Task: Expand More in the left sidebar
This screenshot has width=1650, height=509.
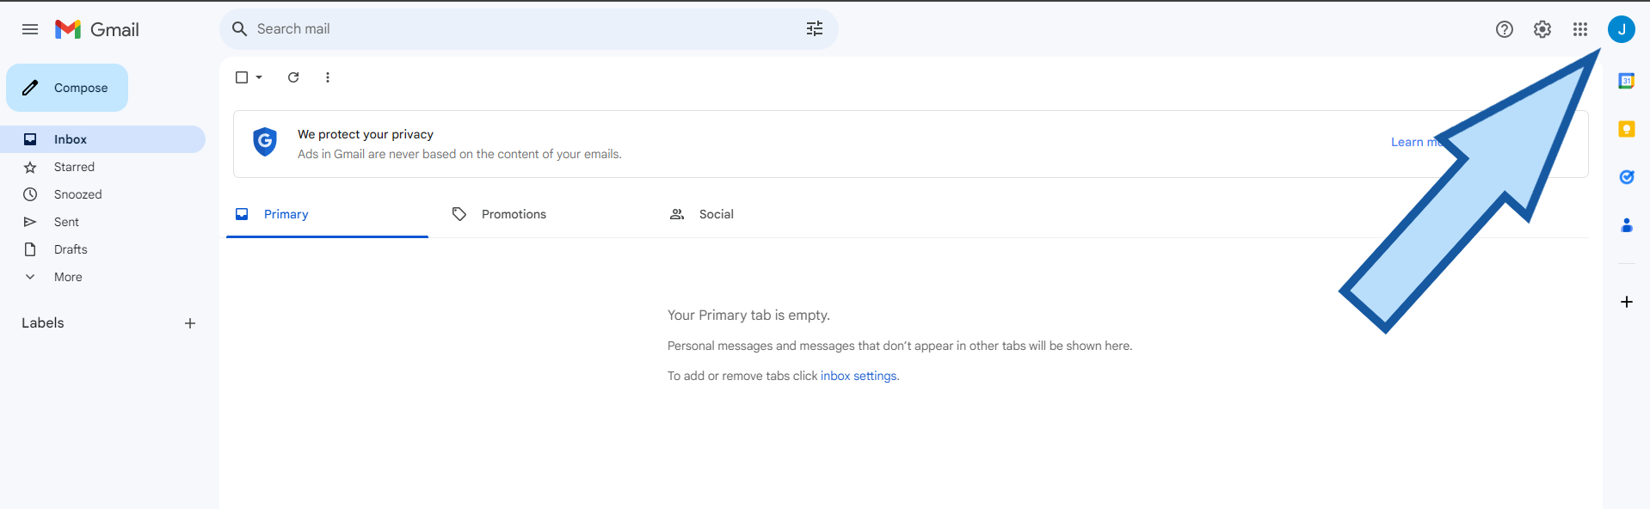Action: pyautogui.click(x=68, y=277)
